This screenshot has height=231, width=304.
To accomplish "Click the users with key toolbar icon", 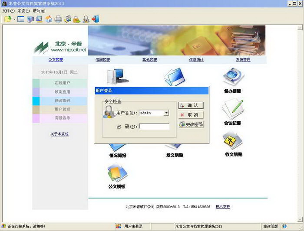I will pyautogui.click(x=67, y=19).
